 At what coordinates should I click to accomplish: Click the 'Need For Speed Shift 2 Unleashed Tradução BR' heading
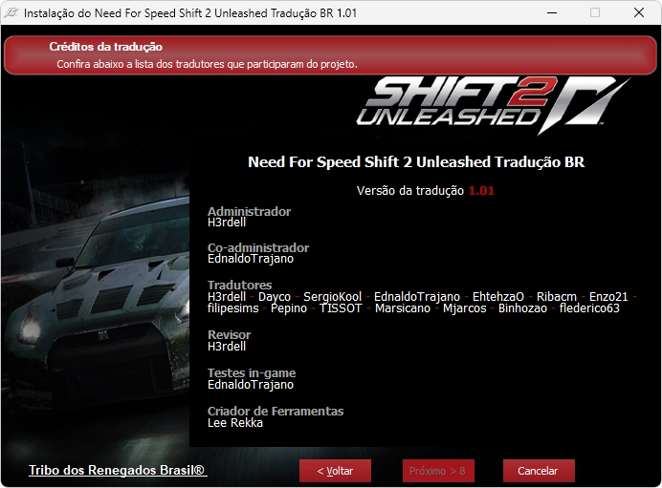[x=416, y=161]
